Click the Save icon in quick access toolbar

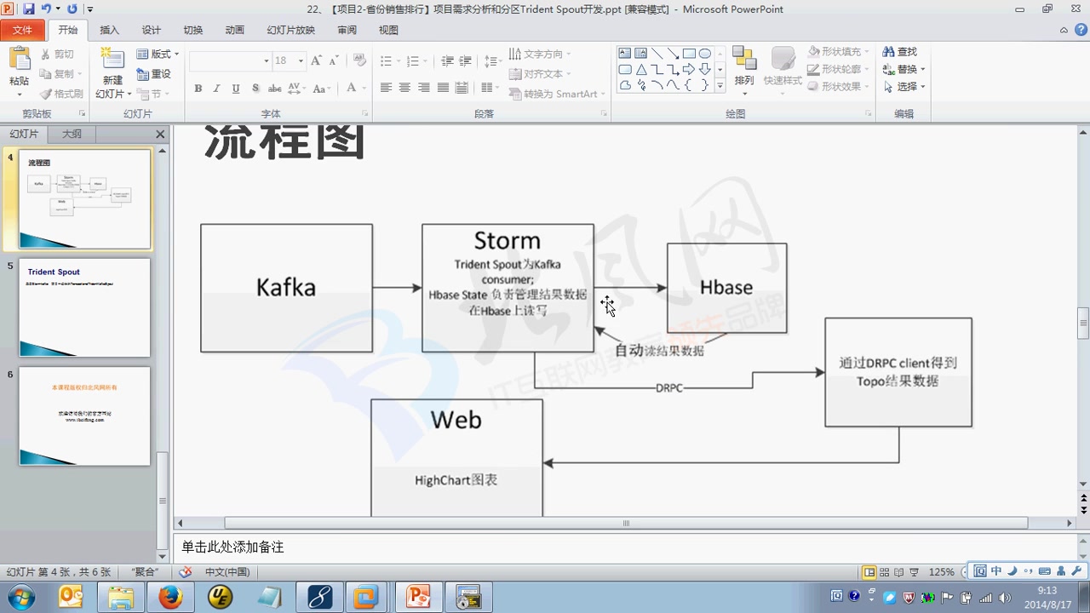tap(28, 9)
